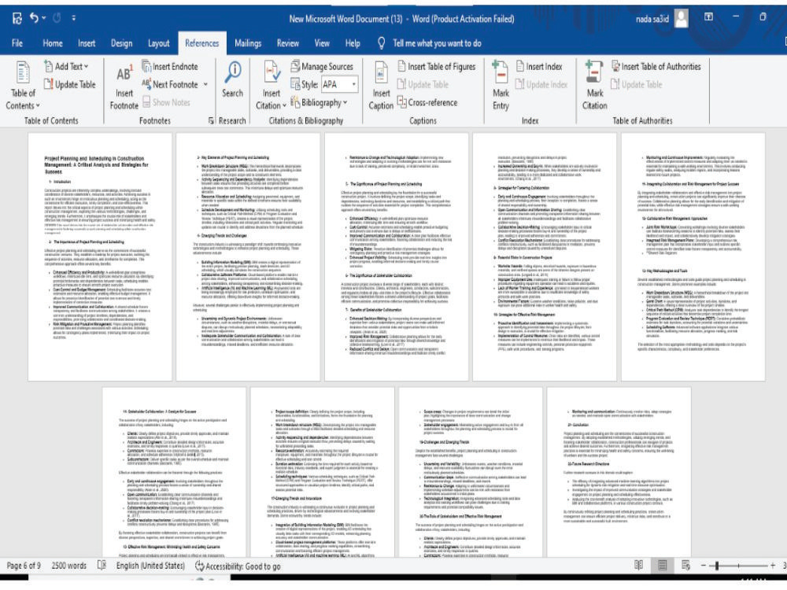Switch to Read Mode view
This screenshot has height=590, width=787.
coord(638,566)
